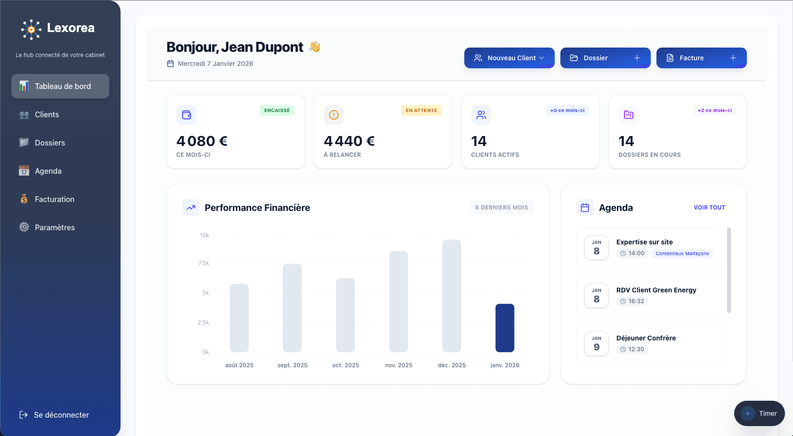
Task: Select the Agenda menu item
Action: tap(48, 171)
